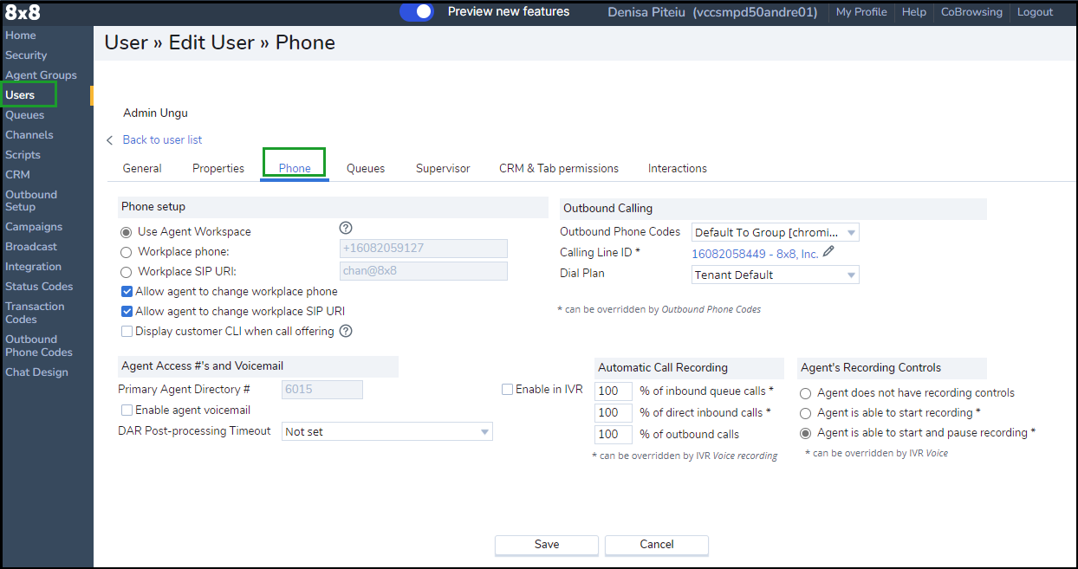Open CRM in sidebar
This screenshot has height=569, width=1078.
[17, 175]
